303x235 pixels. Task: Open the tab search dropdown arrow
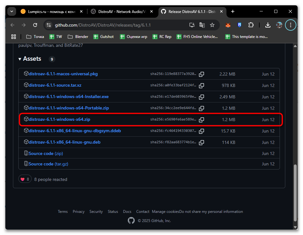click(12, 11)
